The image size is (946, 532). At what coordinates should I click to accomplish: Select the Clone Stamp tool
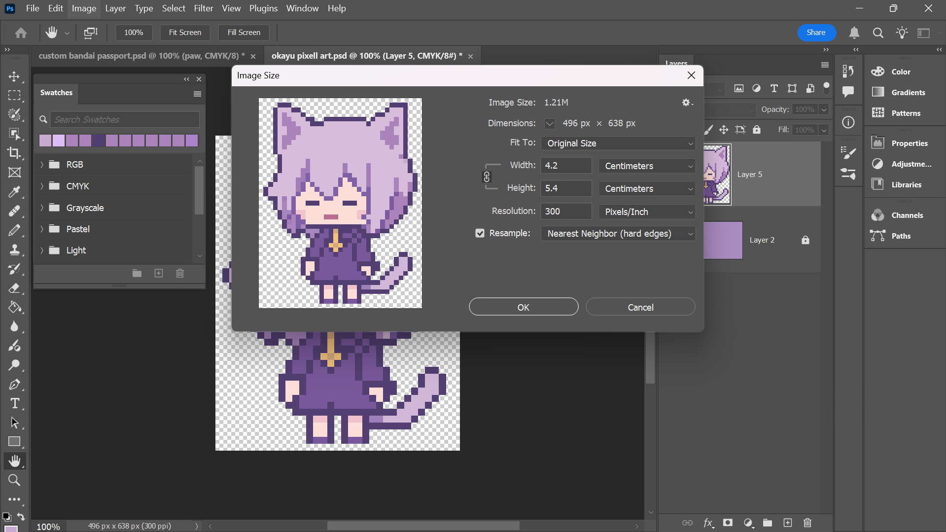click(14, 249)
